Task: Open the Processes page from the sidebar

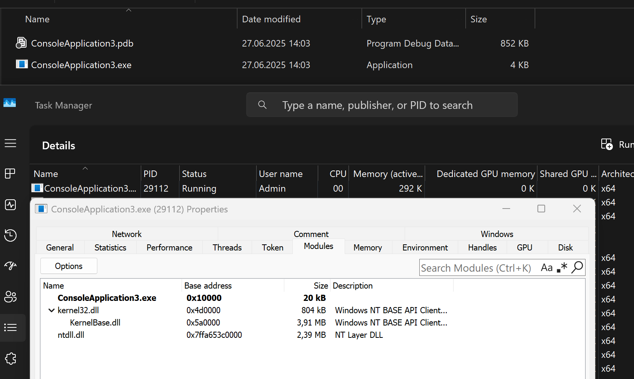Action: coord(10,174)
